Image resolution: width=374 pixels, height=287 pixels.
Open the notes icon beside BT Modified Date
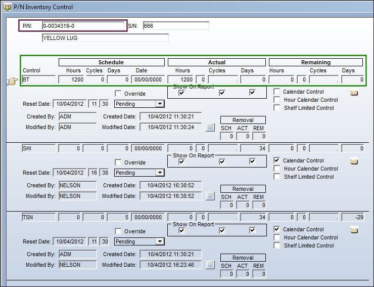pos(210,127)
